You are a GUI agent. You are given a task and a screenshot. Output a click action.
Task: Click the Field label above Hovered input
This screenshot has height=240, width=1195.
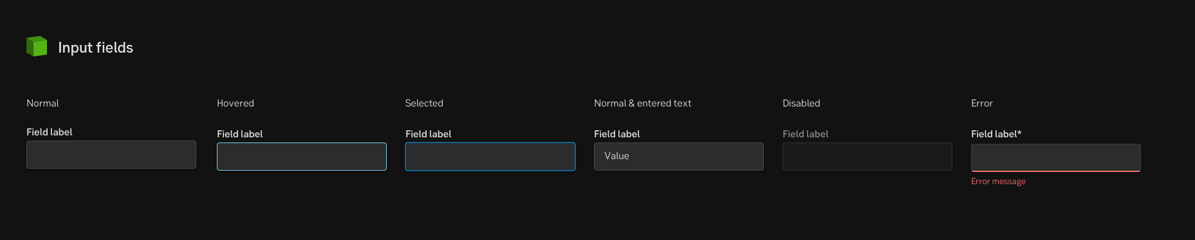click(240, 134)
